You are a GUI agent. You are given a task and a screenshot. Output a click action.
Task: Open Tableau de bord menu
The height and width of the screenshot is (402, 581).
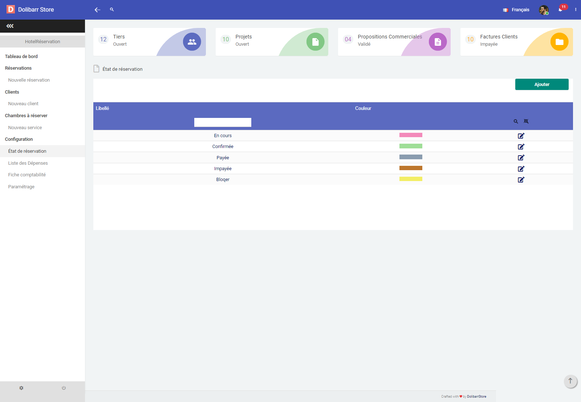pyautogui.click(x=21, y=56)
